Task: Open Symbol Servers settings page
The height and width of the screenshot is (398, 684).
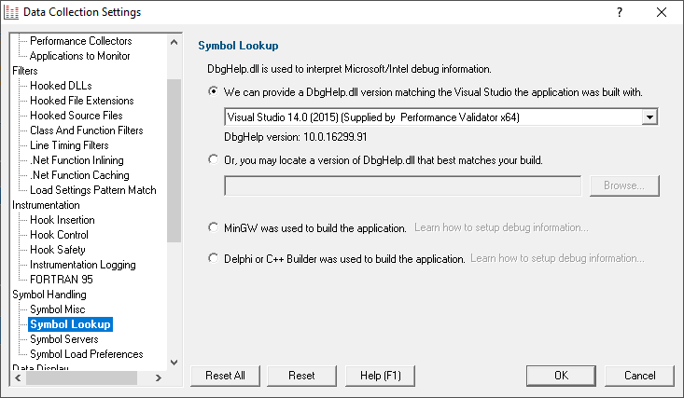Action: click(x=64, y=339)
